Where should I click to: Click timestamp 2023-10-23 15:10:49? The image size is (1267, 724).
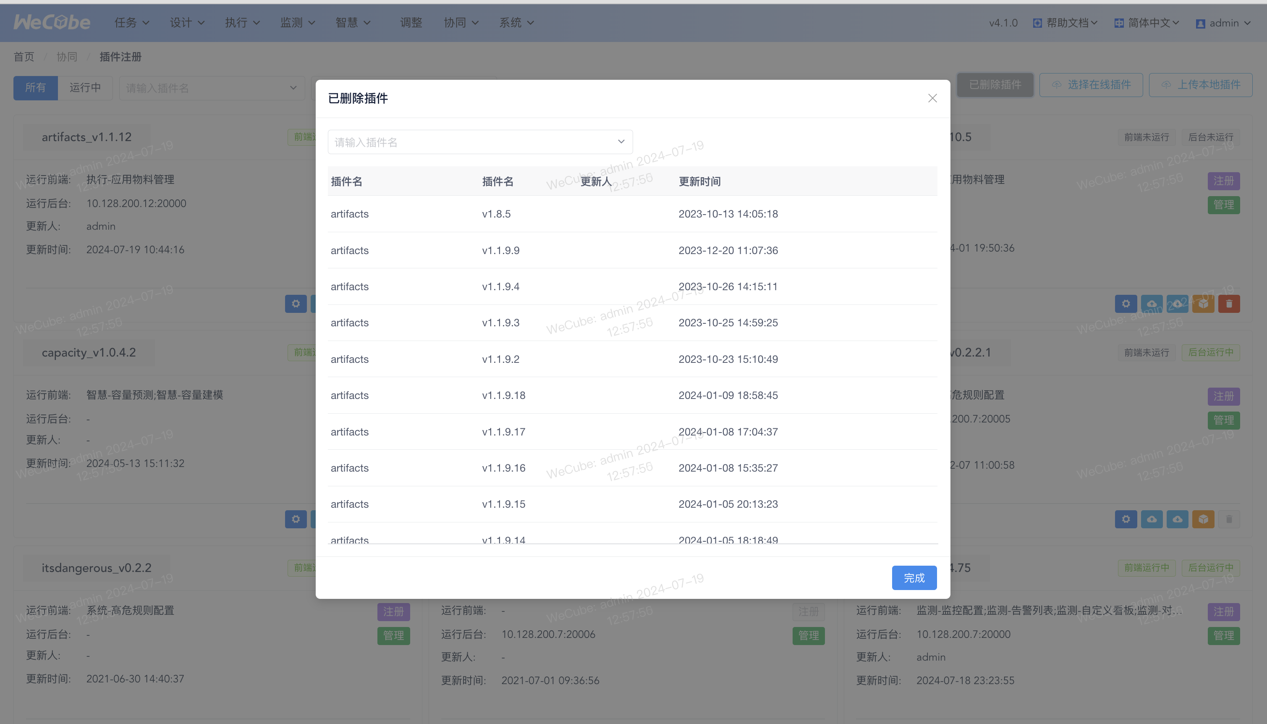coord(728,359)
